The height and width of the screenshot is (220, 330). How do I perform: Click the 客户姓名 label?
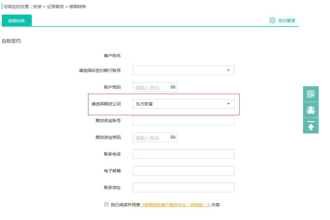pos(112,56)
